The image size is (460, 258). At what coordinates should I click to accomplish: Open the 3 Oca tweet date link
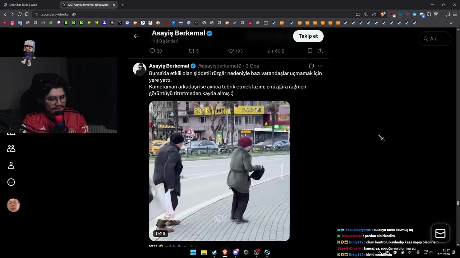[252, 66]
